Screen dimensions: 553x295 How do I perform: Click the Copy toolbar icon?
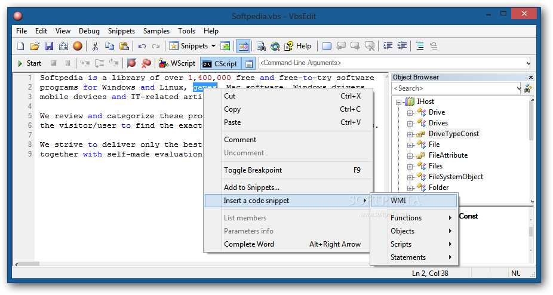tap(110, 46)
